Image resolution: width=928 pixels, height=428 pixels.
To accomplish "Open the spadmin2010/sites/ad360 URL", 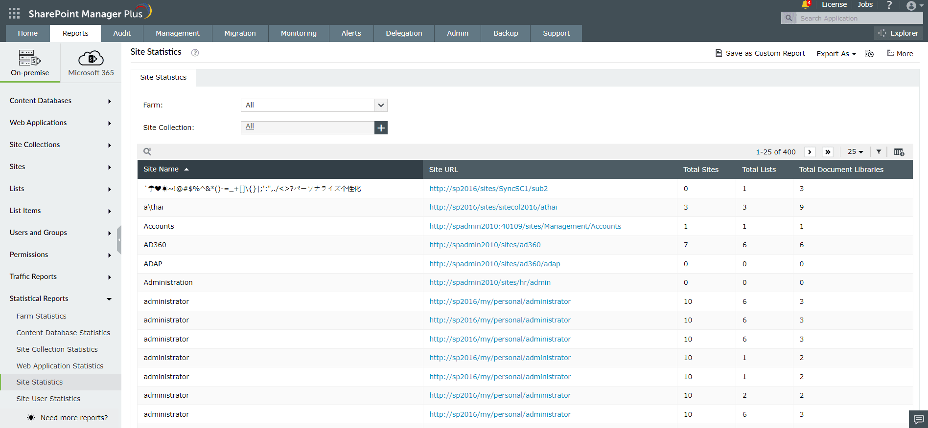I will coord(485,245).
